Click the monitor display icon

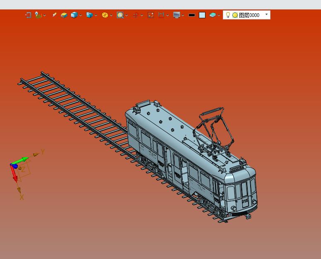coord(176,15)
